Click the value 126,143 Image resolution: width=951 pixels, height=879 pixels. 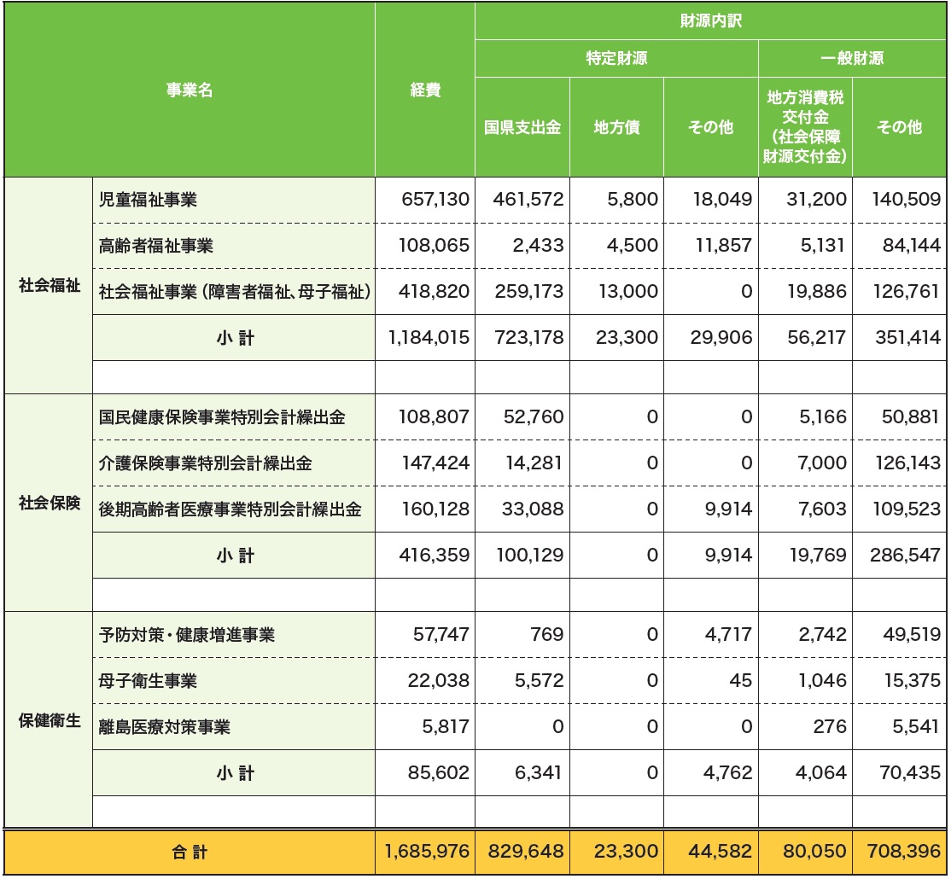[908, 463]
